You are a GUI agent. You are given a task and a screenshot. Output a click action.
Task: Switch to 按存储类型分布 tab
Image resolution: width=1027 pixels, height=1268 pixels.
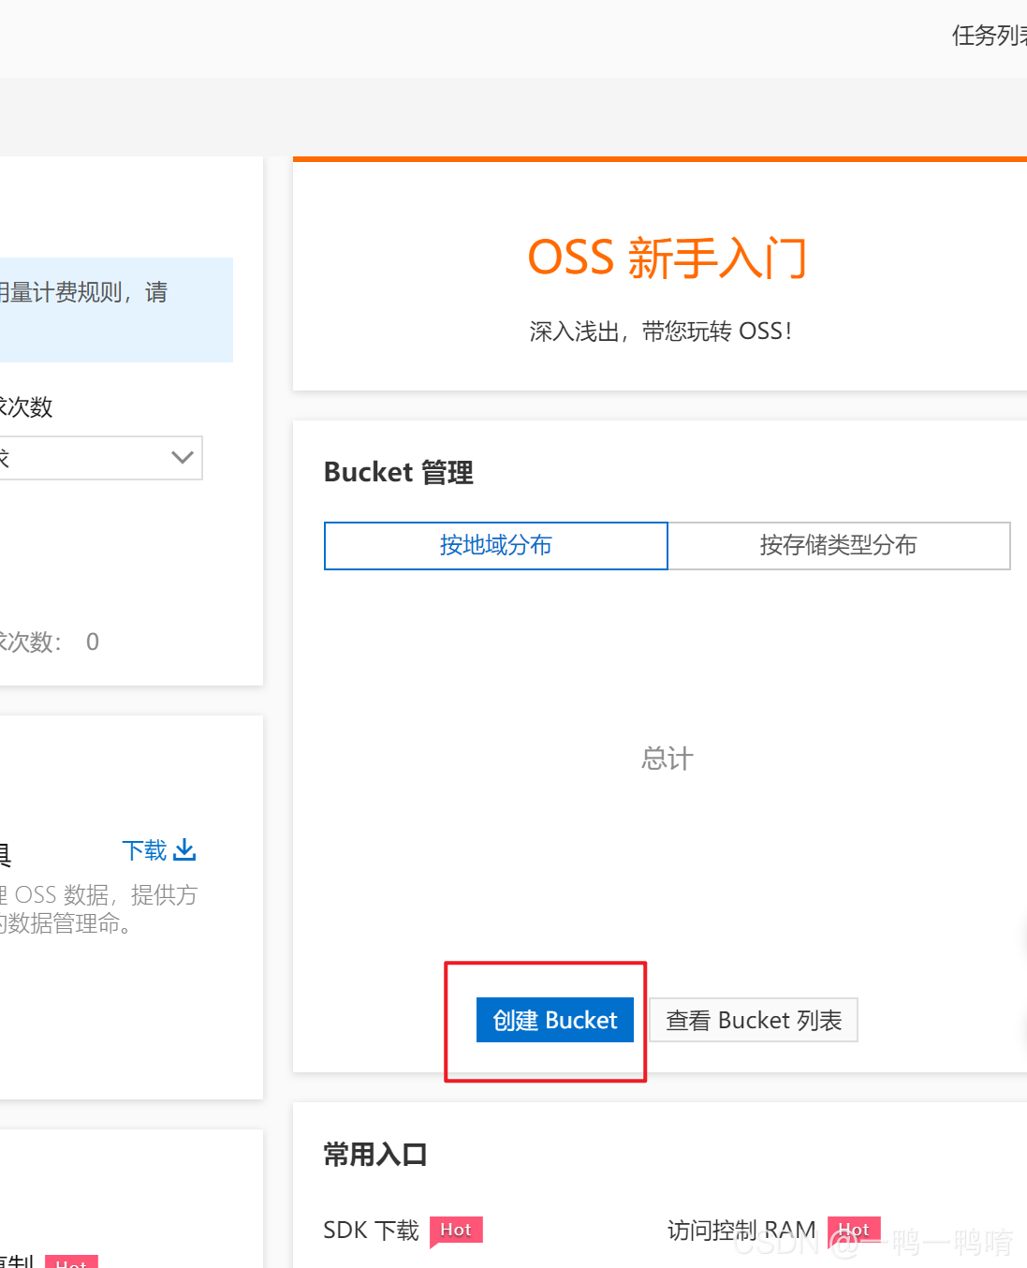pyautogui.click(x=838, y=545)
